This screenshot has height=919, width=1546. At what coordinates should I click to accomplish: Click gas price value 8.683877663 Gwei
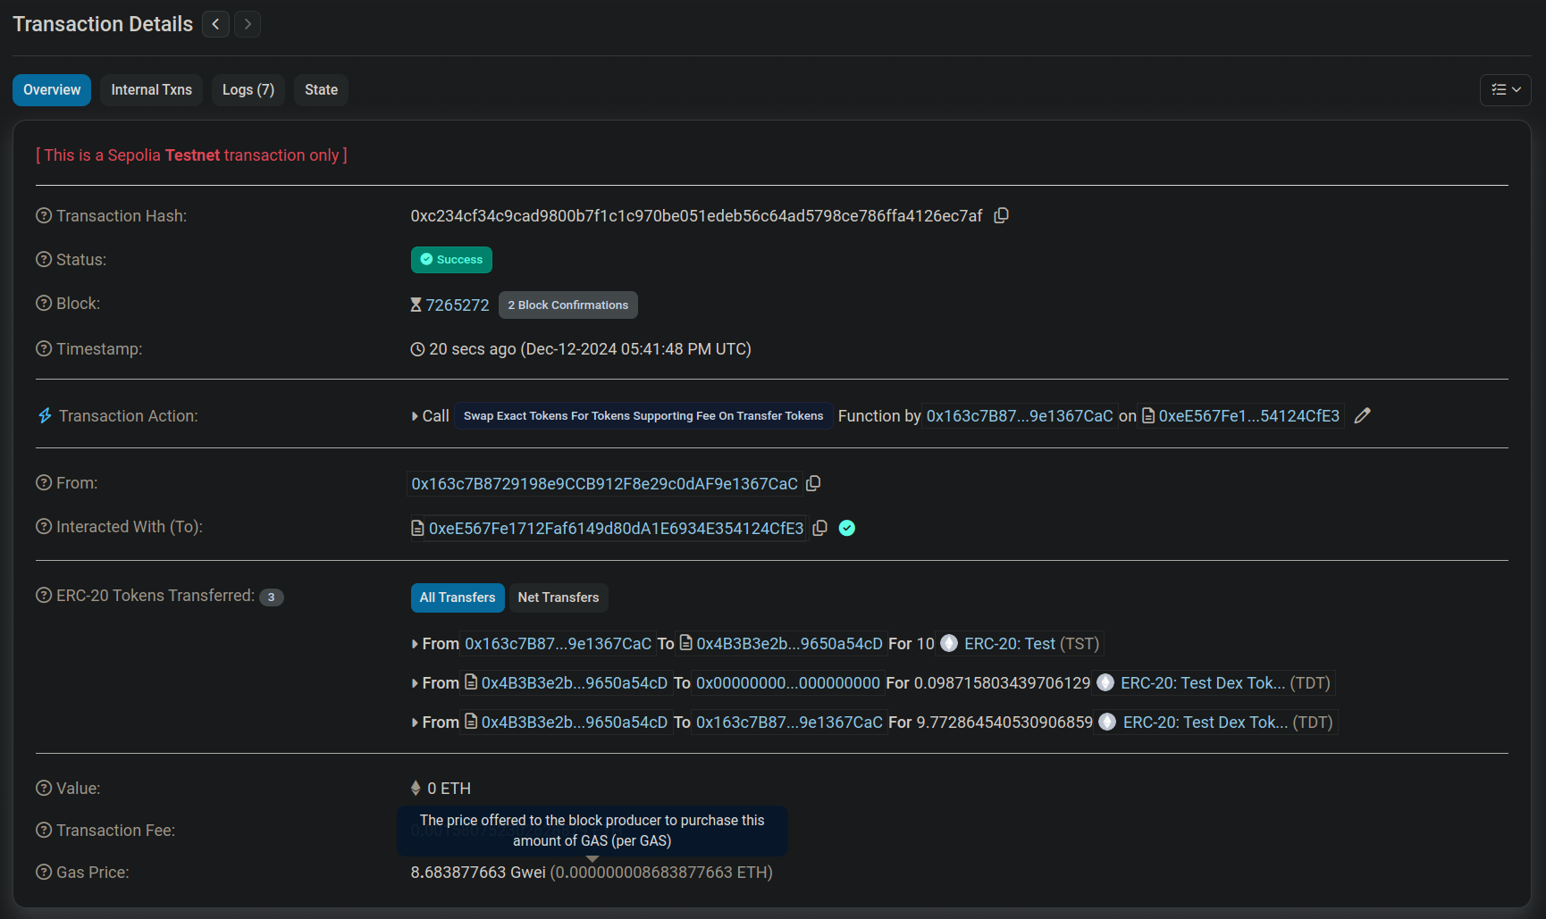point(478,872)
